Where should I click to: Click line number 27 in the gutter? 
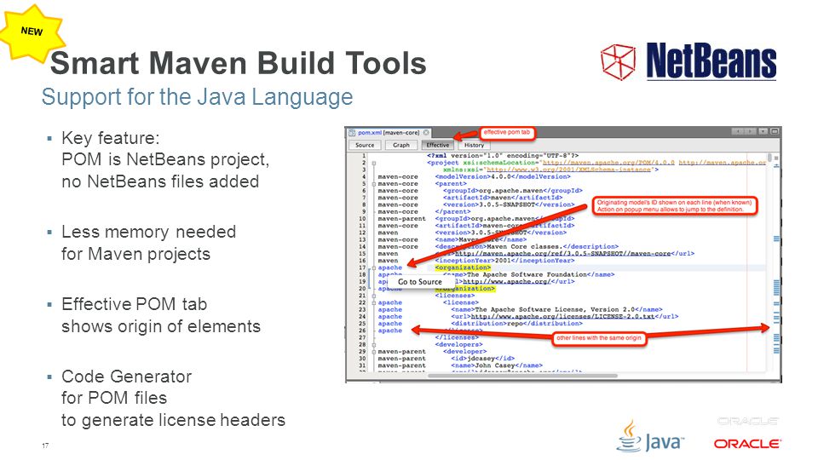point(362,337)
